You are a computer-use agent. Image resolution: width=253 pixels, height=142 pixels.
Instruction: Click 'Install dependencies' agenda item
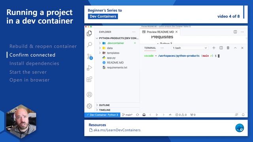(x=34, y=64)
